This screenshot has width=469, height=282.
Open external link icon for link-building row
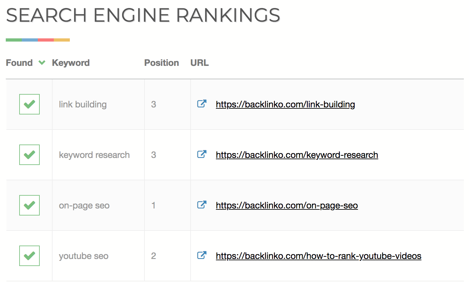click(x=202, y=104)
